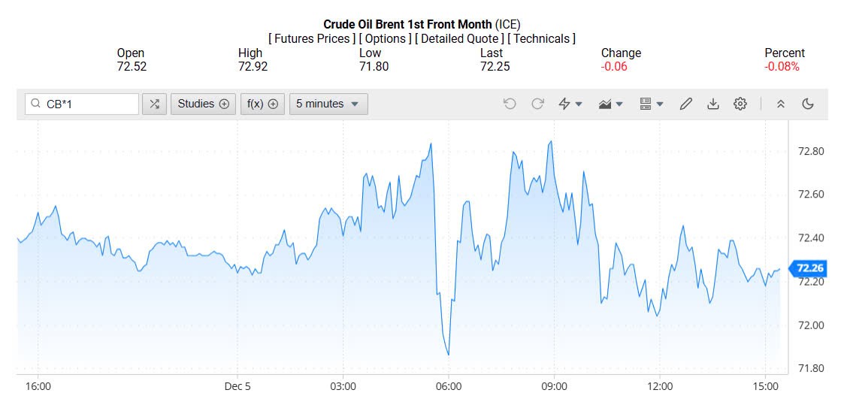Click the compare symbols shuffle icon
Viewport: 841px width, 396px height.
(x=154, y=104)
